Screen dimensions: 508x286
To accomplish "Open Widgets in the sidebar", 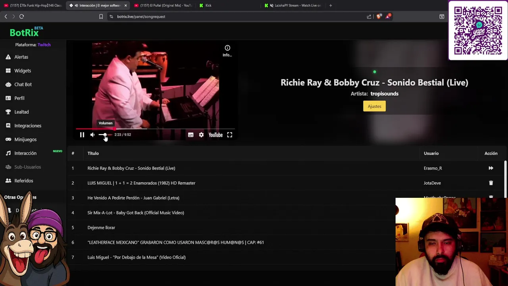I will (x=23, y=71).
